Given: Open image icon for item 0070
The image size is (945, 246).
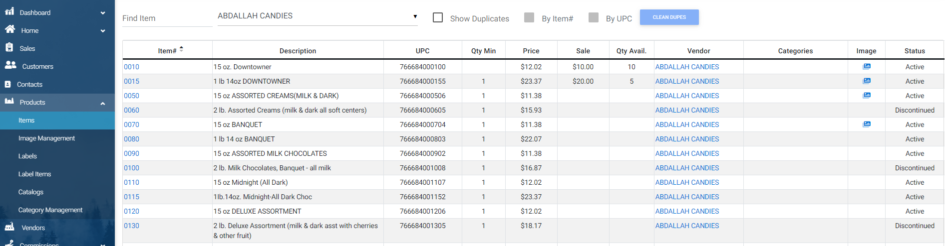Looking at the screenshot, I should [867, 124].
